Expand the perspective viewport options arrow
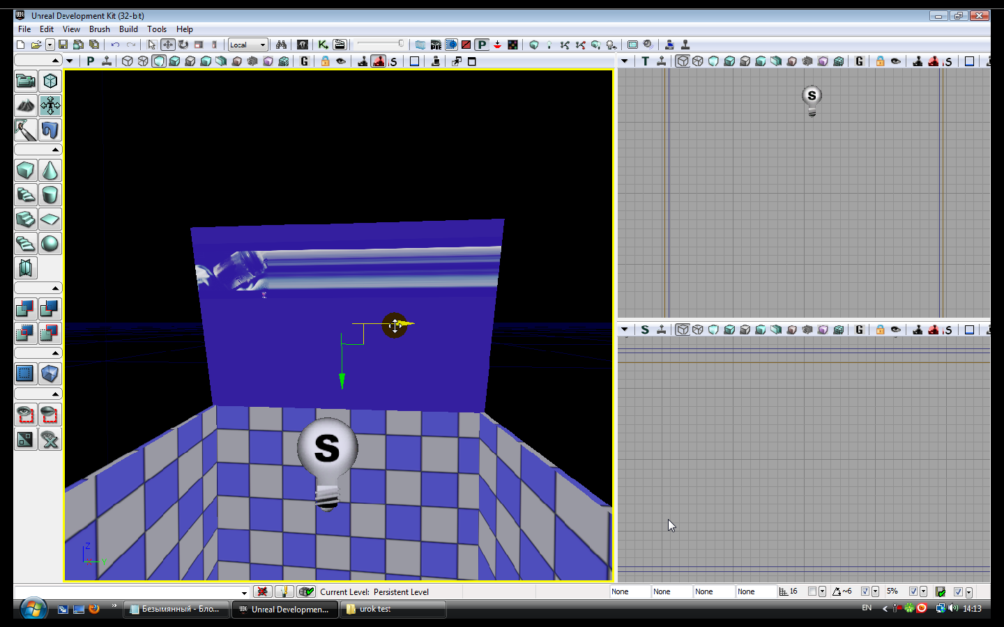 pos(69,61)
